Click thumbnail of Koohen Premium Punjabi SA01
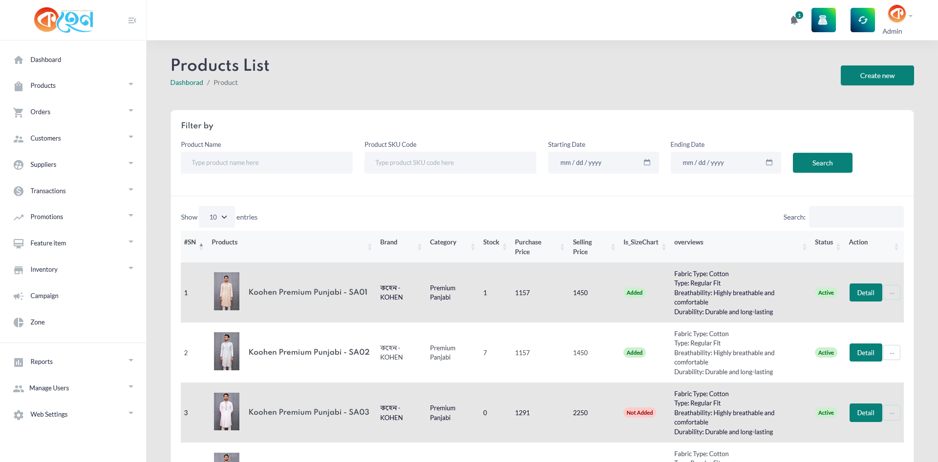 click(x=227, y=291)
